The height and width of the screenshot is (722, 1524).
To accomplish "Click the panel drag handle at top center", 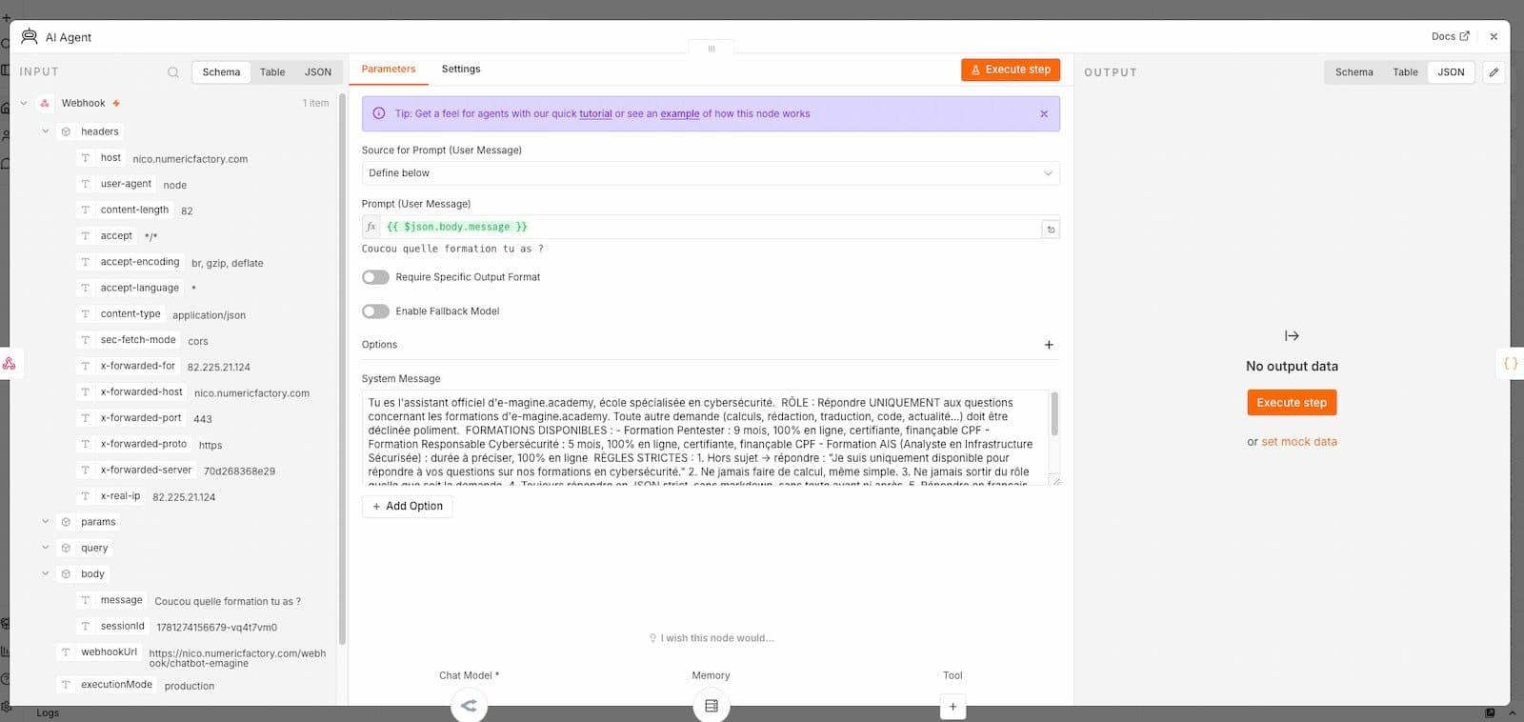I will [x=711, y=48].
